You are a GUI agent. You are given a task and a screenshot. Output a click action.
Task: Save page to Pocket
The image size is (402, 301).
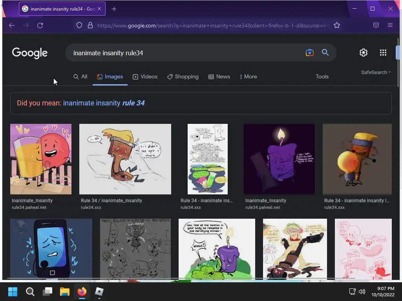point(376,25)
